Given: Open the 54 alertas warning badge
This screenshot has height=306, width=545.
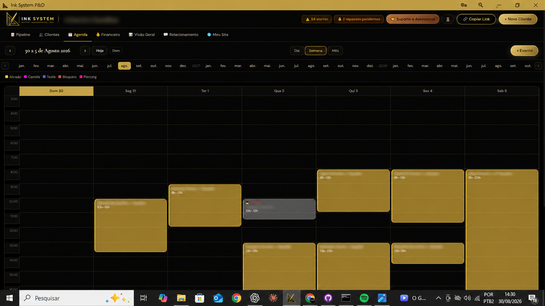Looking at the screenshot, I should 317,19.
